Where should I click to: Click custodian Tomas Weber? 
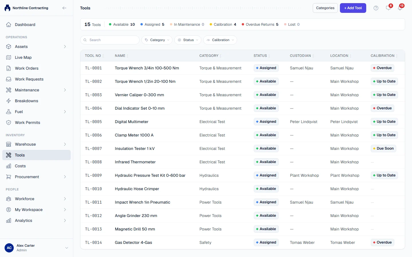(302, 242)
